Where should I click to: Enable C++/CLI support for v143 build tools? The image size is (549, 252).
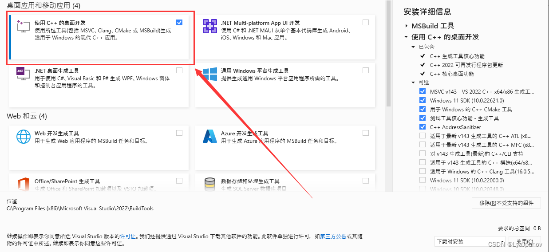(423, 154)
